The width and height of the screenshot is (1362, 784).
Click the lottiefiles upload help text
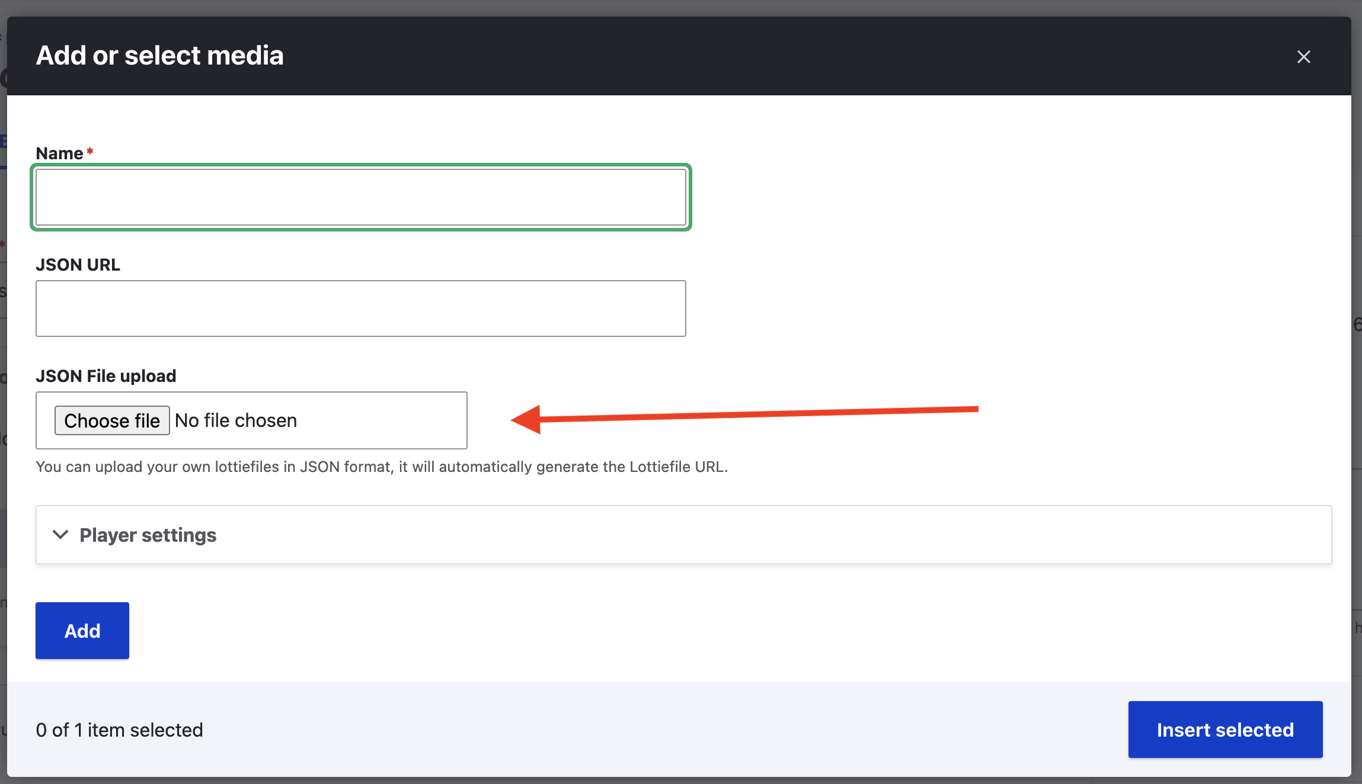[x=381, y=467]
